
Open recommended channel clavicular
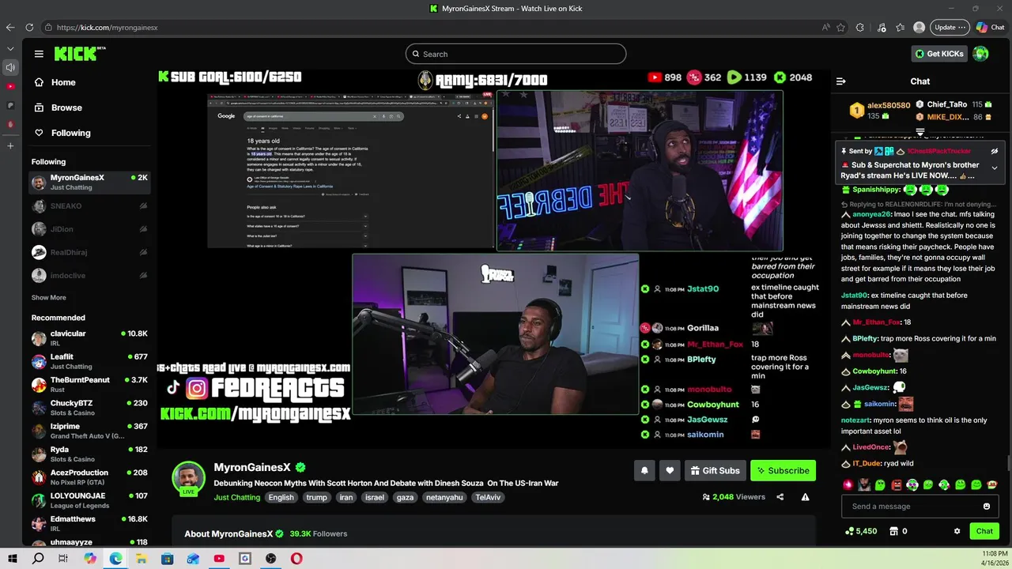coord(89,338)
